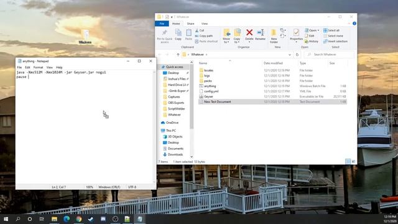Image resolution: width=398 pixels, height=224 pixels.
Task: Click Select none in the ribbon
Action: coord(333,36)
